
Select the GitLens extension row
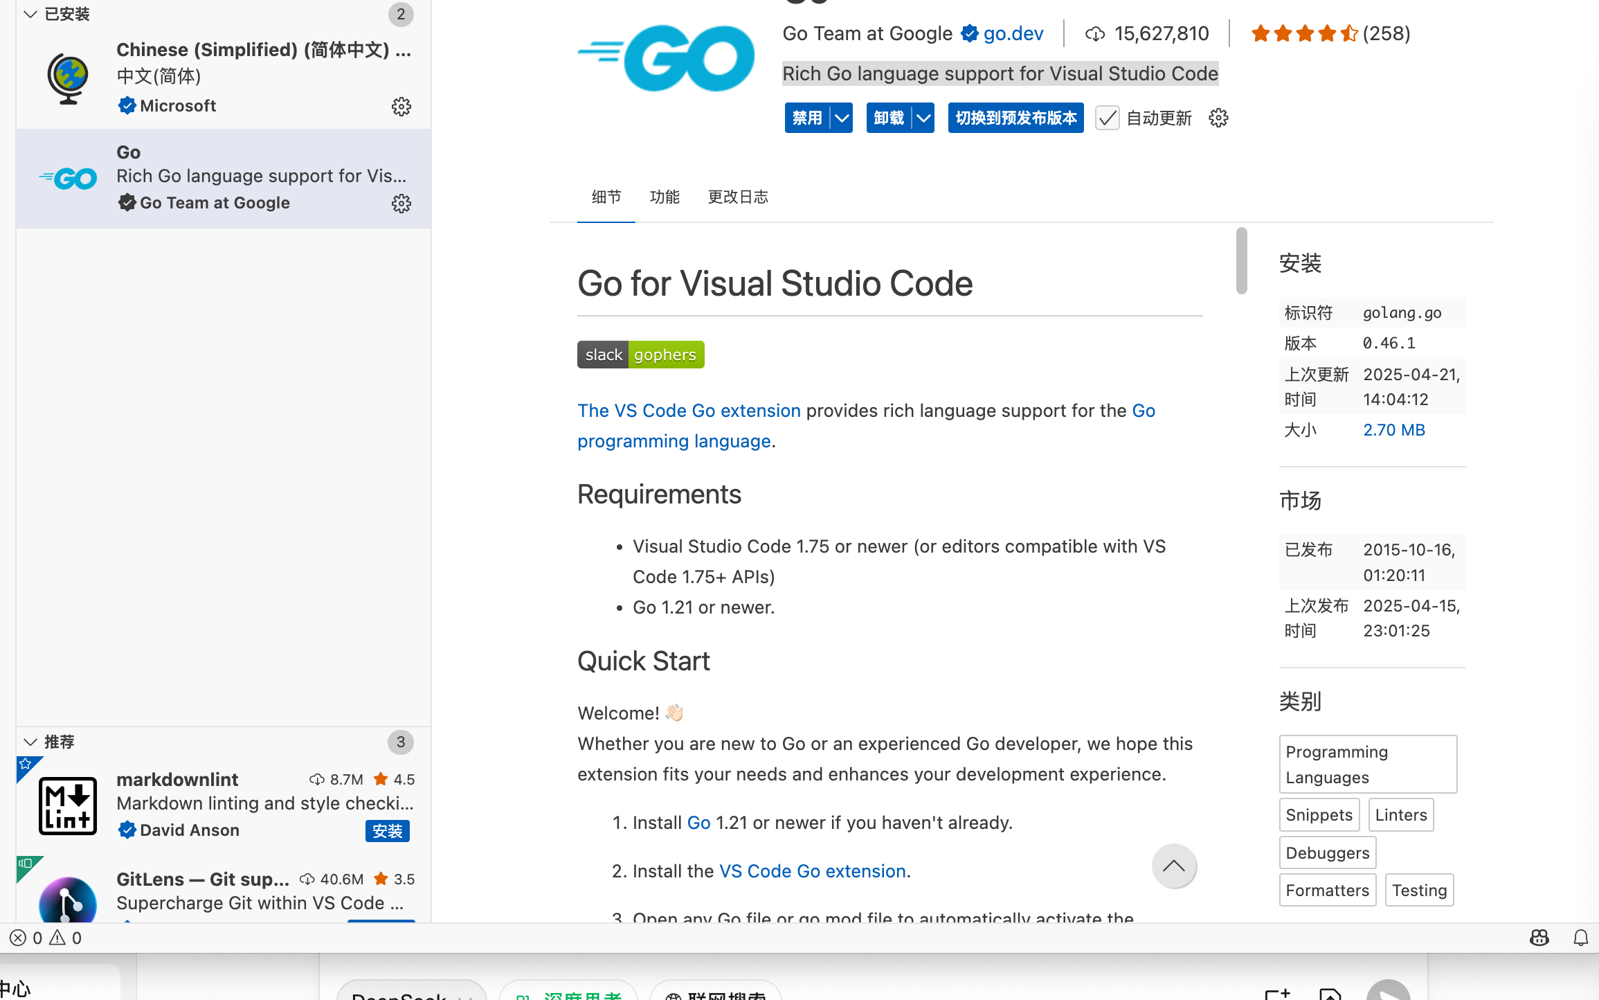pyautogui.click(x=224, y=891)
